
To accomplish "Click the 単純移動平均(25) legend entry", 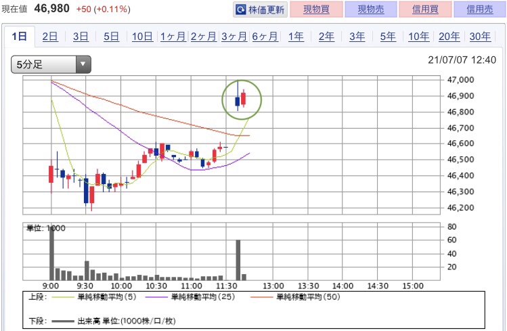I will click(190, 296).
